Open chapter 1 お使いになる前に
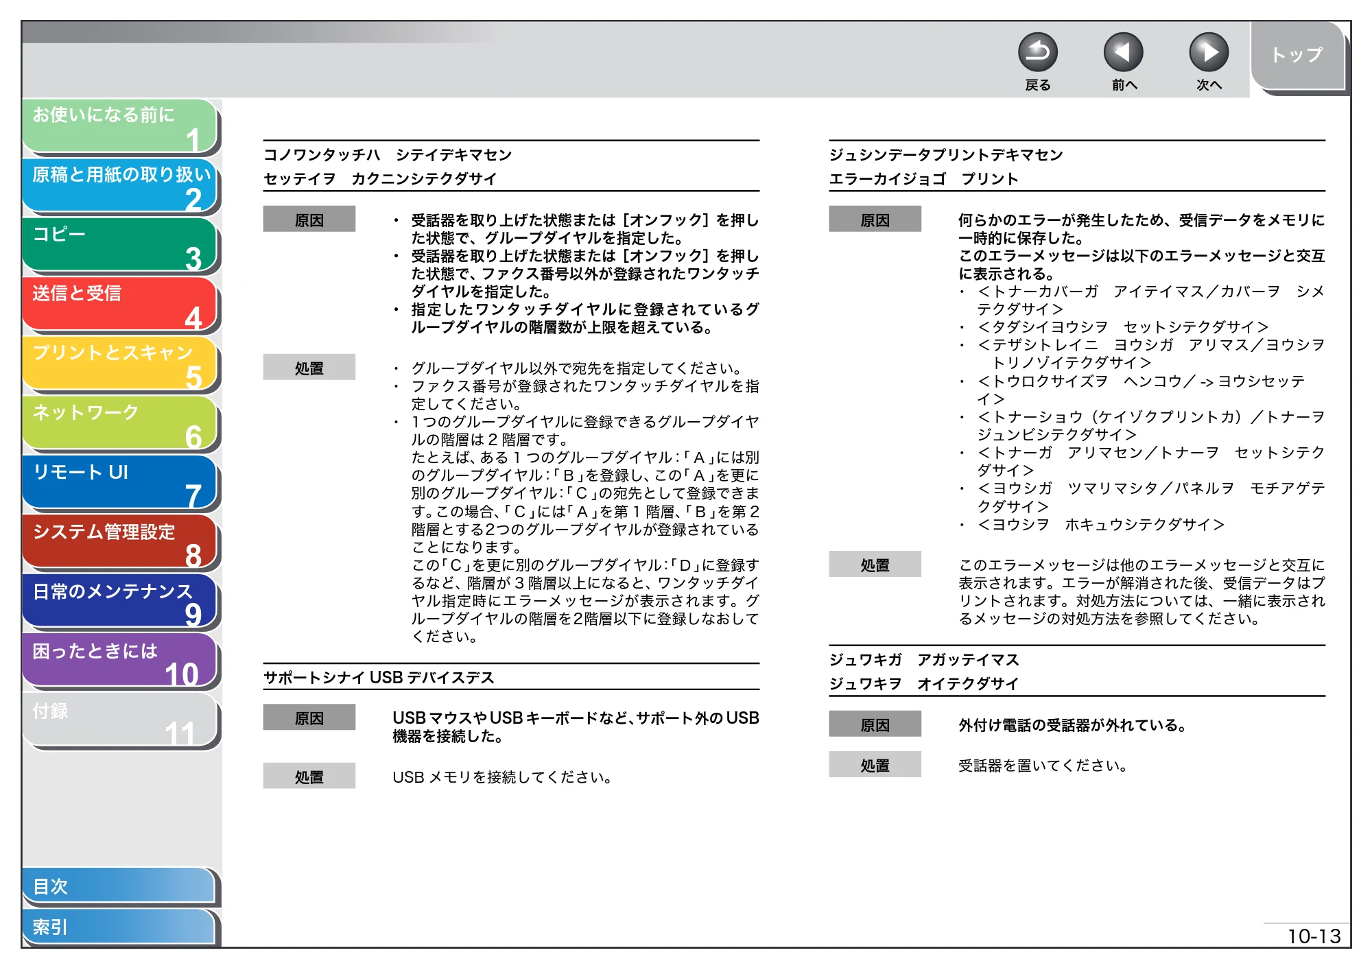The width and height of the screenshot is (1372, 970). pyautogui.click(x=119, y=126)
